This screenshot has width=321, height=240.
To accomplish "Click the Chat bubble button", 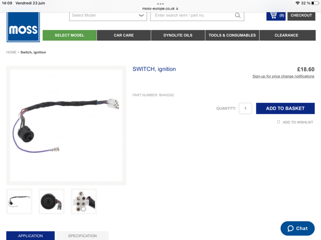I will click(x=297, y=228).
